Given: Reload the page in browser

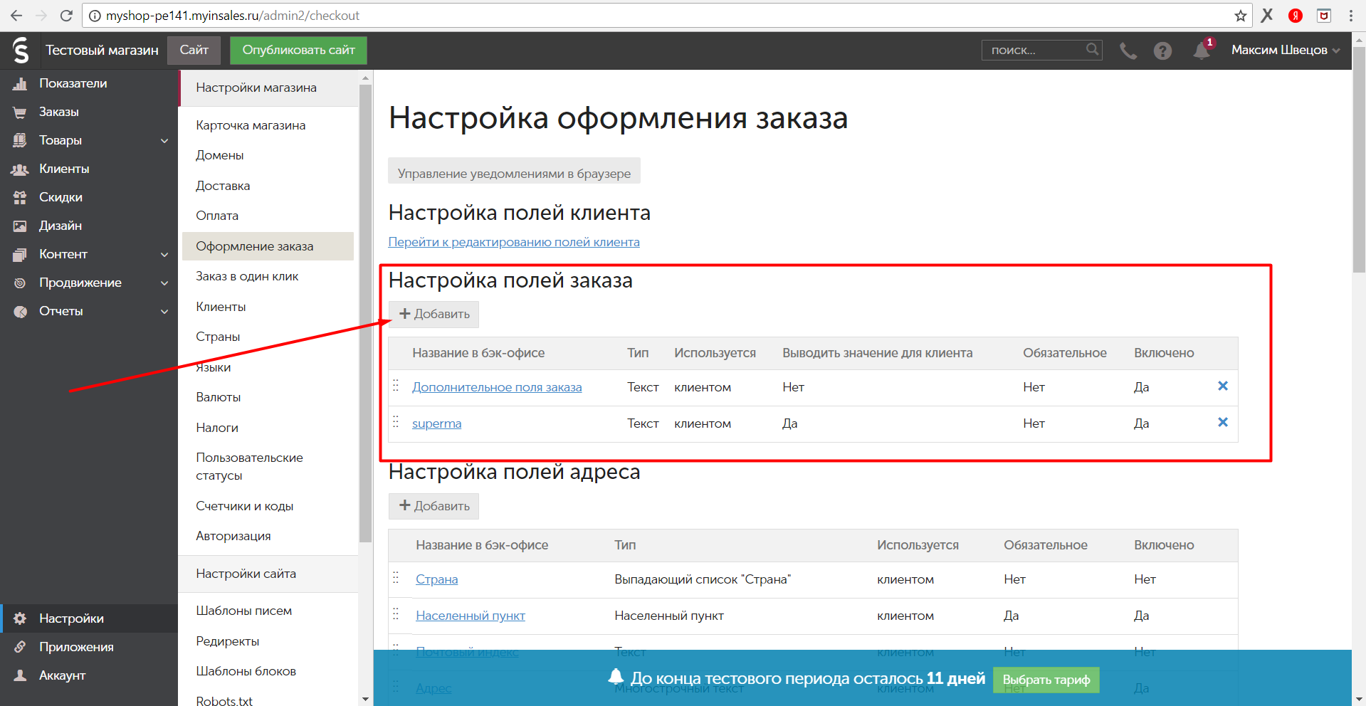Looking at the screenshot, I should [x=66, y=16].
